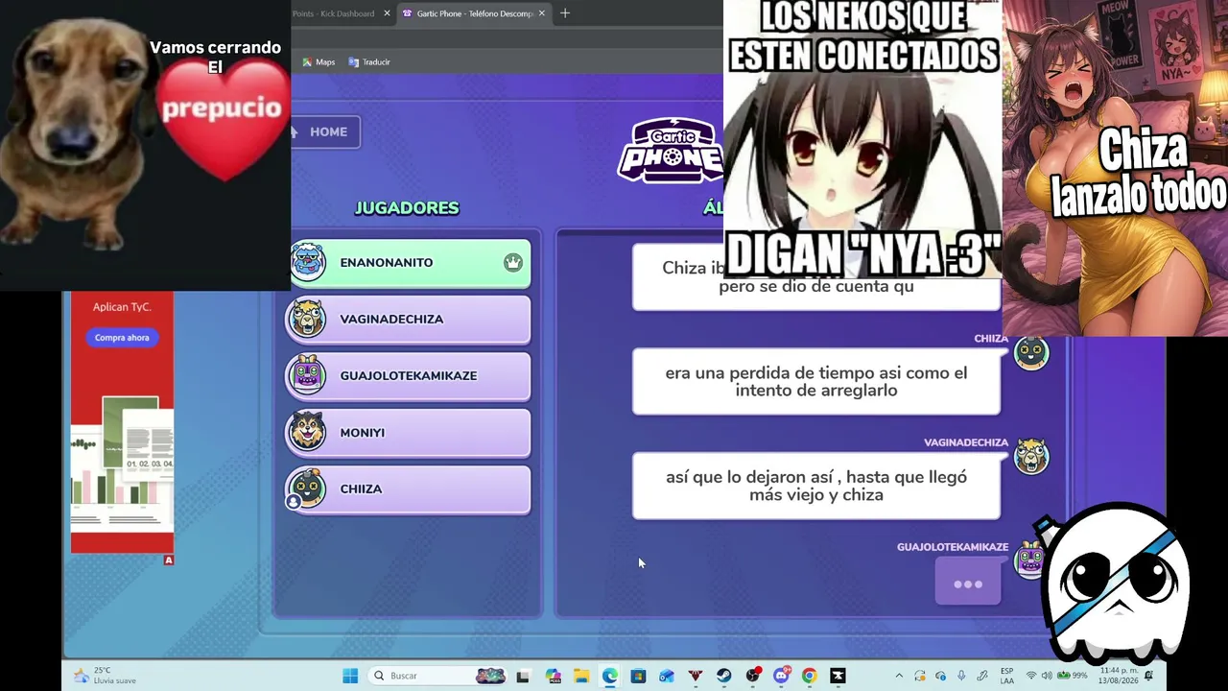Open Microsoft Edge from the taskbar
The height and width of the screenshot is (691, 1228).
[x=610, y=676]
